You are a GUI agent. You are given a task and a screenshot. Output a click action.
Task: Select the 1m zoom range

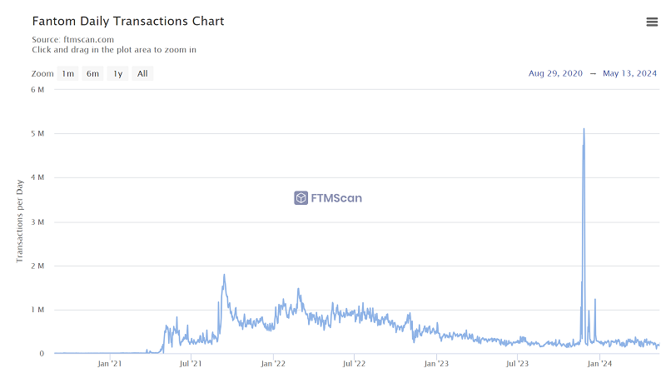pos(67,73)
